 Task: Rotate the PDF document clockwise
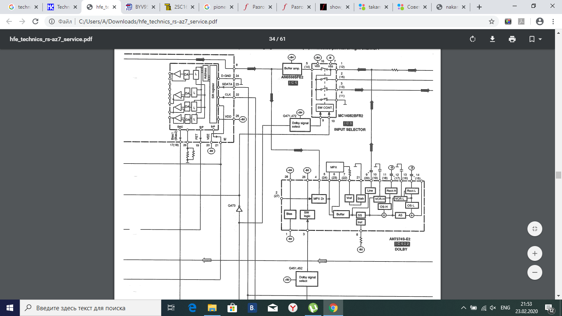tap(472, 39)
